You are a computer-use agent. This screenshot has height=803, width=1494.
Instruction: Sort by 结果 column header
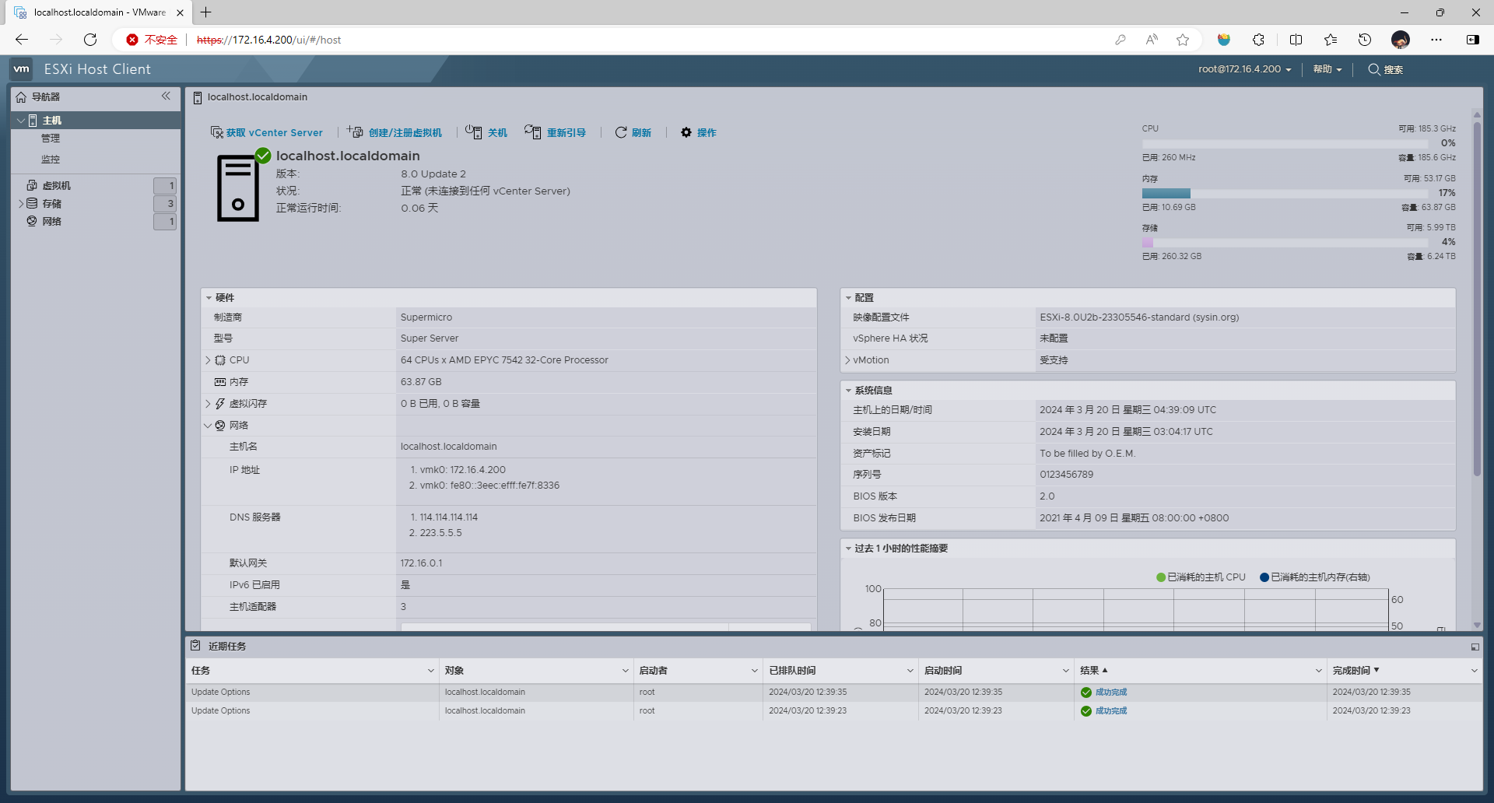pyautogui.click(x=1089, y=671)
